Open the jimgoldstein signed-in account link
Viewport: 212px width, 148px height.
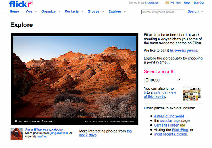pos(152,2)
